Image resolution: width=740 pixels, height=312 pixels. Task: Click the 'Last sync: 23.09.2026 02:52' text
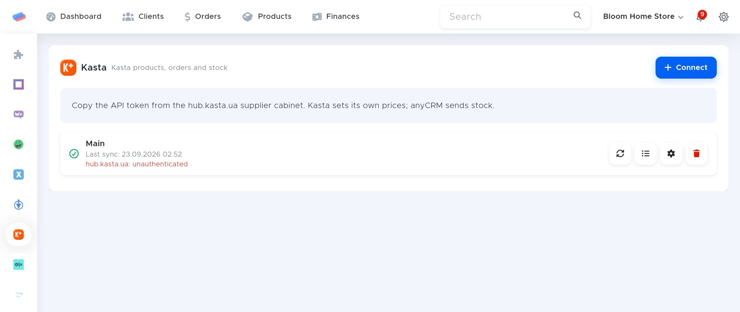134,154
